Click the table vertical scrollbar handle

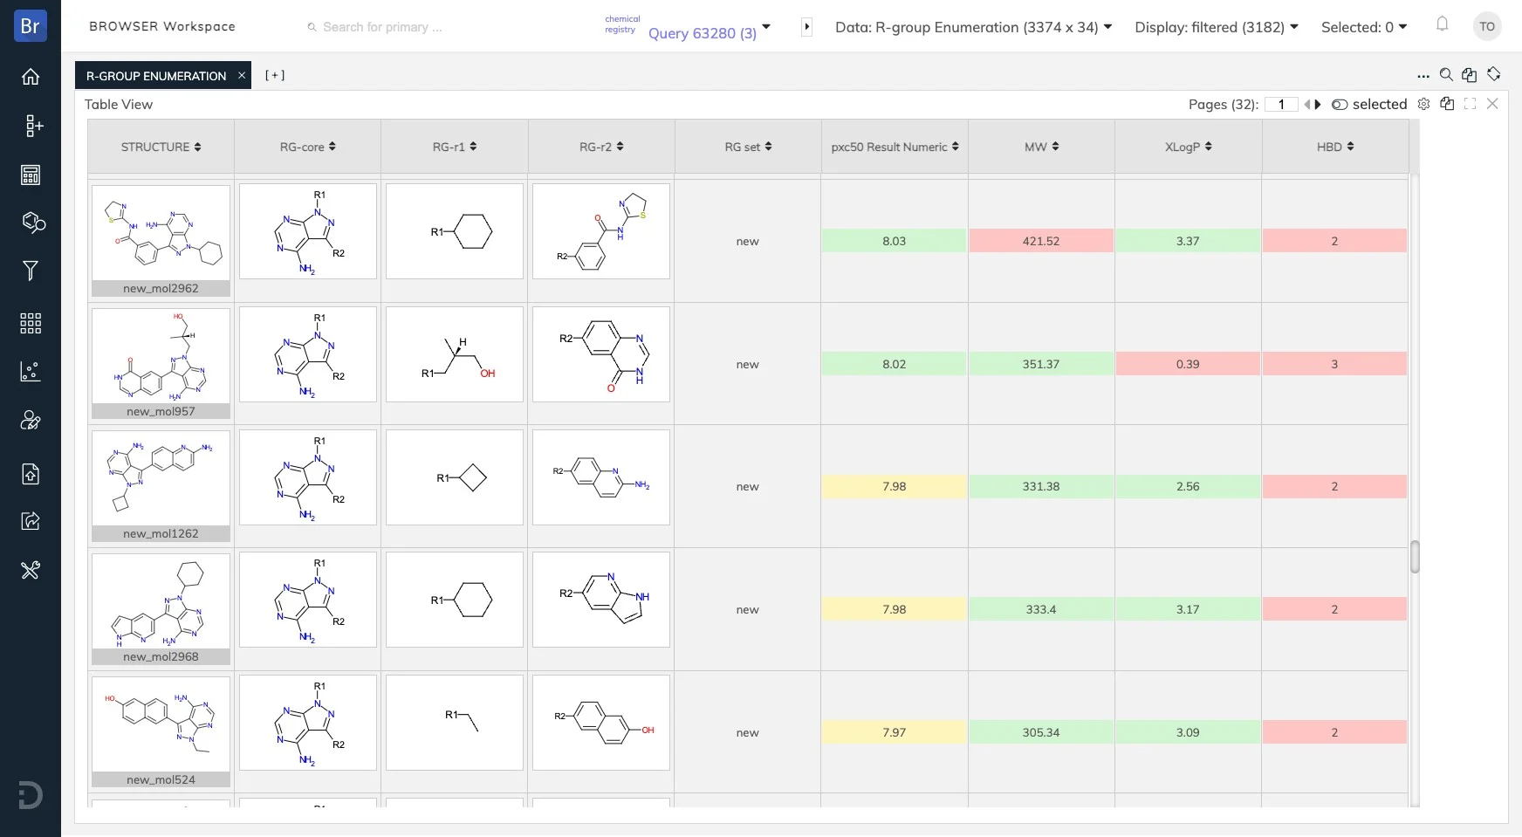(x=1415, y=557)
